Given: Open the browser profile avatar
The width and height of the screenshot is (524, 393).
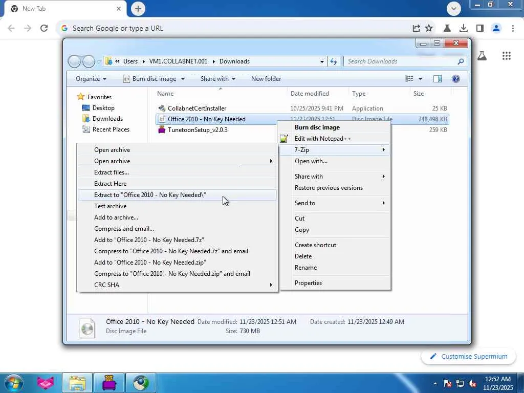Looking at the screenshot, I should click(x=496, y=29).
